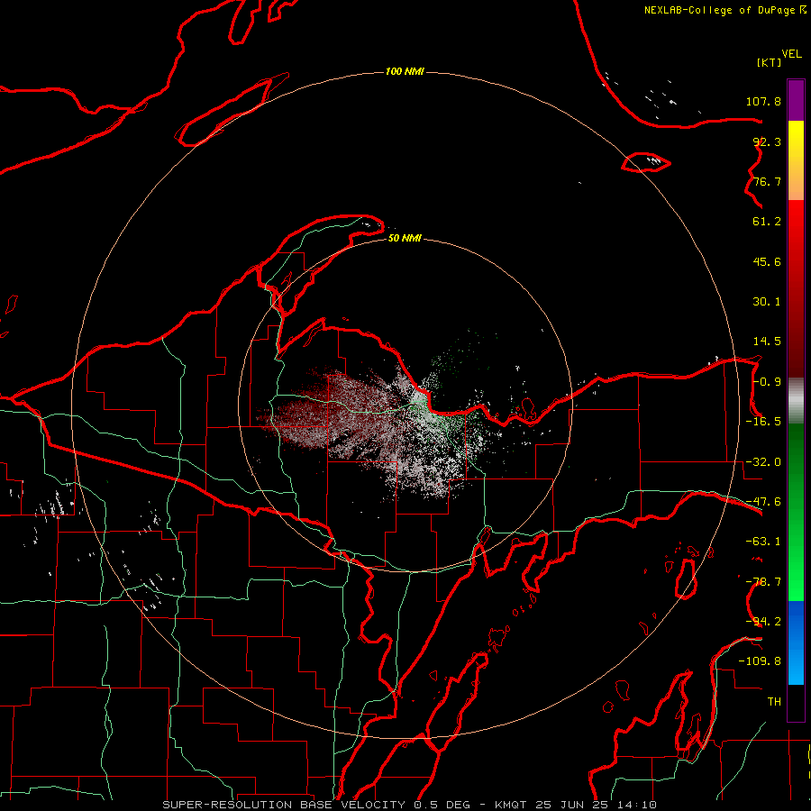Image resolution: width=811 pixels, height=811 pixels.
Task: Click the purple segment of velocity color bar
Action: (x=796, y=100)
